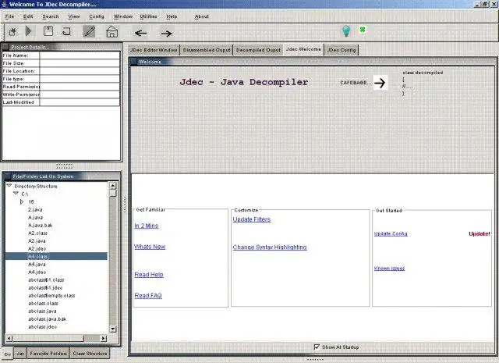The height and width of the screenshot is (363, 499).
Task: Click the tree vertical scrollbar up arrow
Action: (113, 186)
